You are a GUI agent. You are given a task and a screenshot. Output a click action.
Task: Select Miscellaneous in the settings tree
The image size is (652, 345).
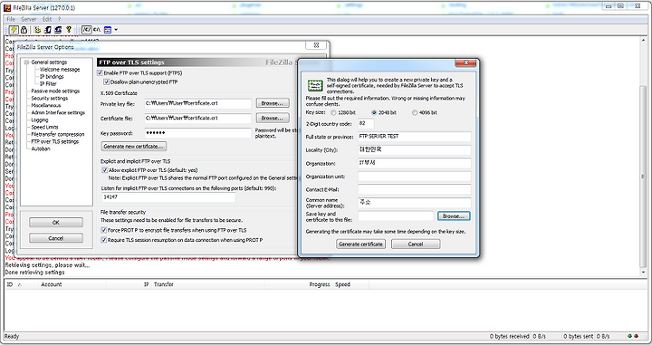point(46,105)
